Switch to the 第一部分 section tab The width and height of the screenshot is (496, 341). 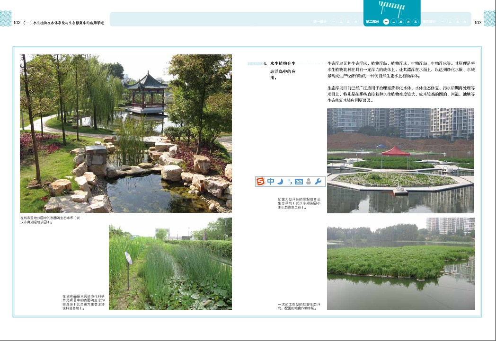320,22
